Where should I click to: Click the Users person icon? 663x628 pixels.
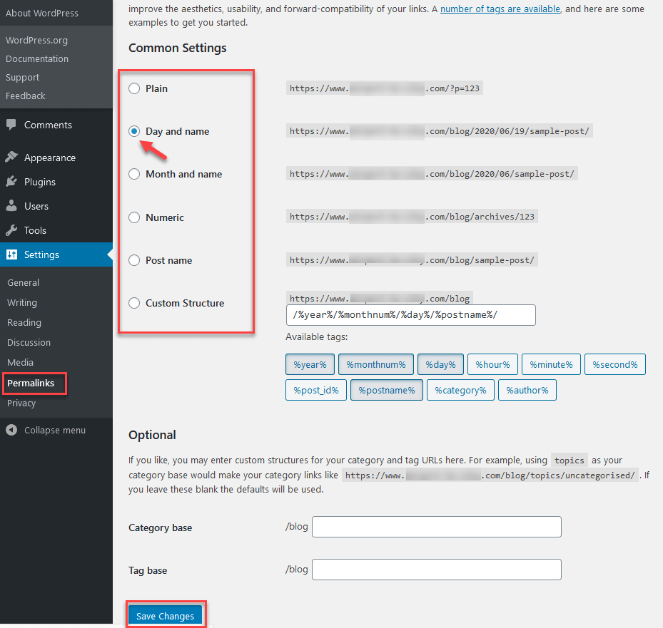point(11,206)
